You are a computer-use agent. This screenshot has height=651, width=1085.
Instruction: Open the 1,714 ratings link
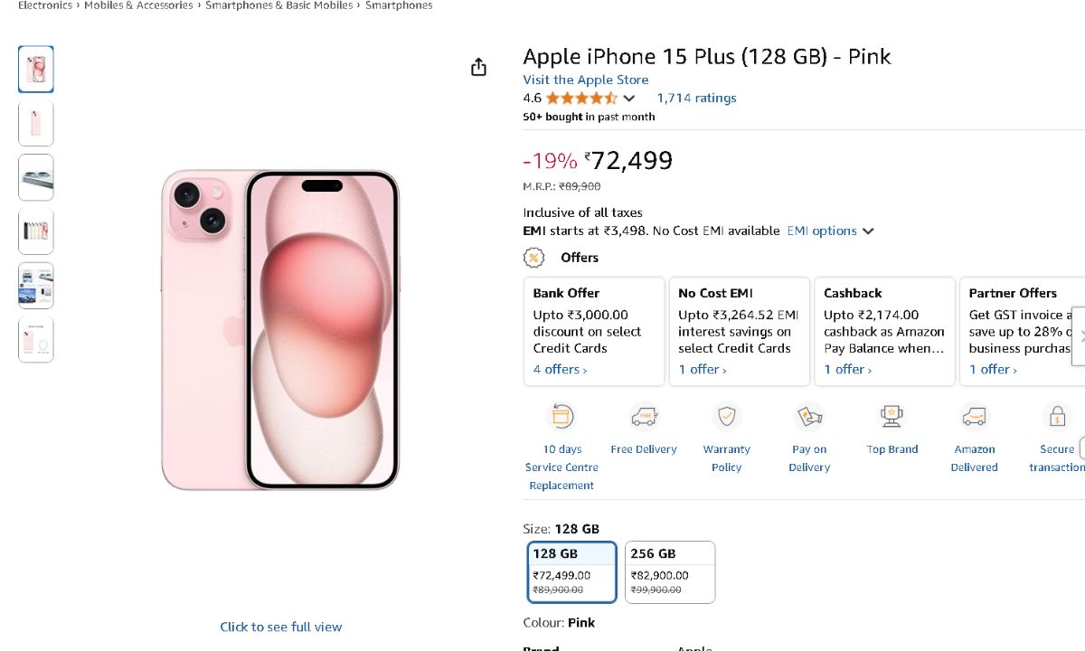click(696, 99)
